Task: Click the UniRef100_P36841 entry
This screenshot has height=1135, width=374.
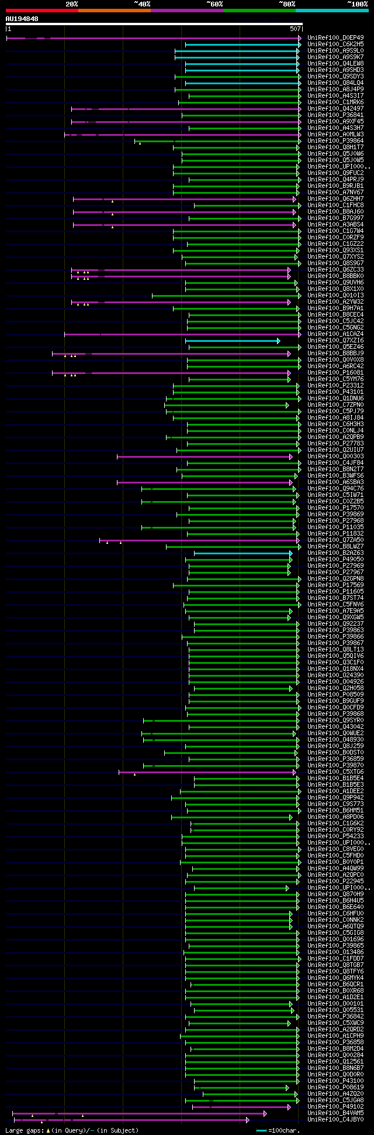Action: [x=335, y=115]
